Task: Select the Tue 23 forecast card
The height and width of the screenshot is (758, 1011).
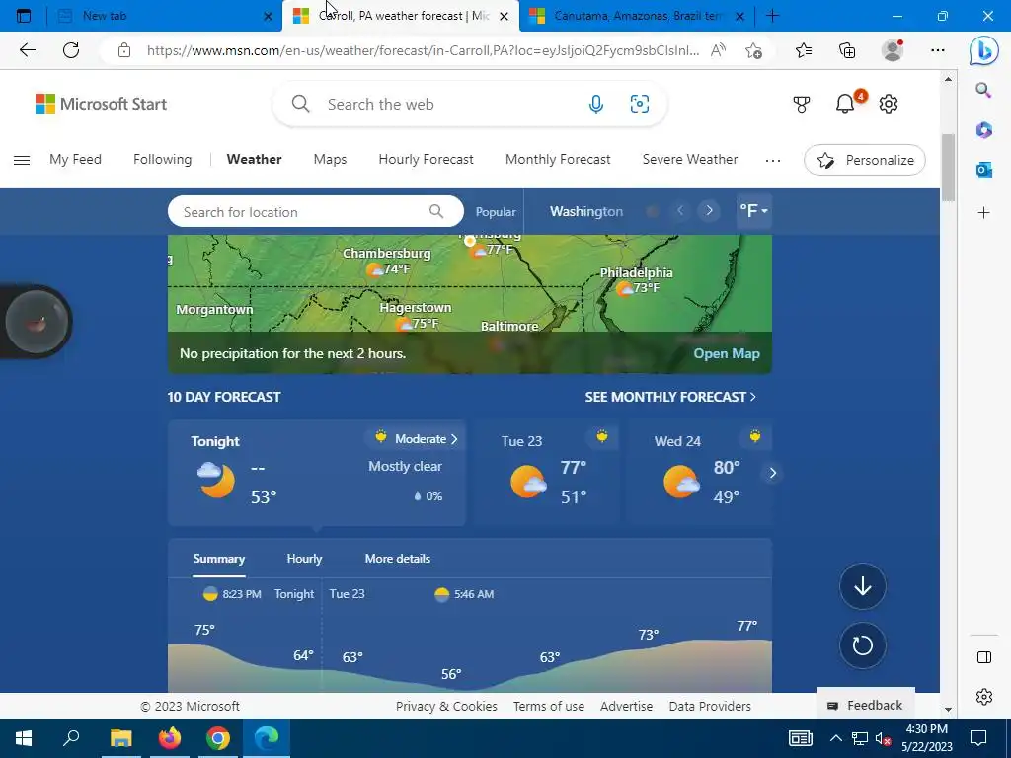Action: coord(544,471)
